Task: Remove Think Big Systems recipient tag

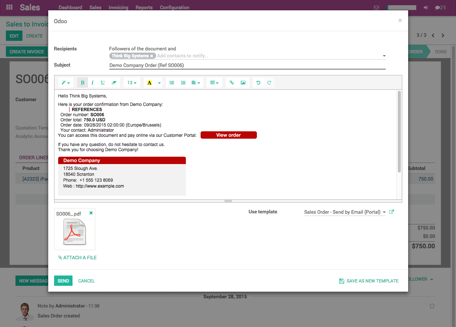Action: click(x=152, y=56)
